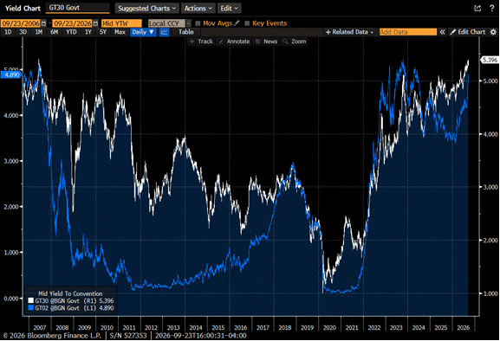Toggle the Mov Avgs checkbox

(x=198, y=23)
